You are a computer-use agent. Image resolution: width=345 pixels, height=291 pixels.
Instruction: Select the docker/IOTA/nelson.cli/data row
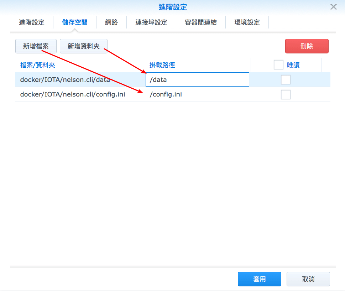173,80
